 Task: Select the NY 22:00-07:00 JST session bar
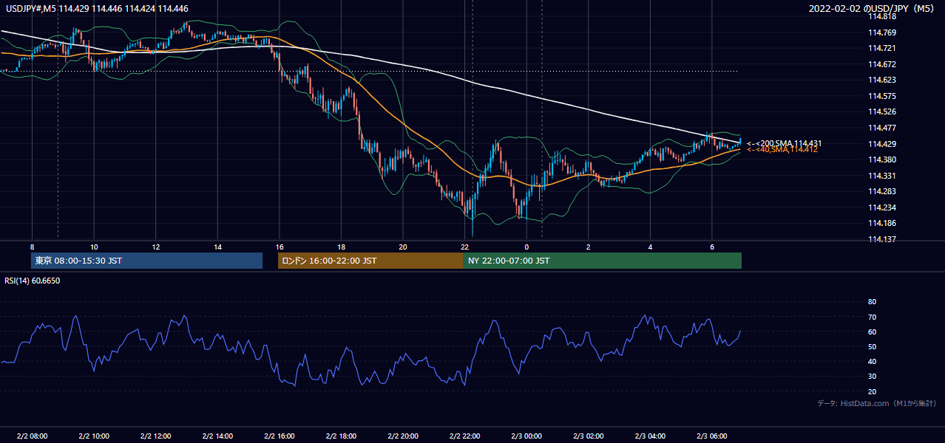click(603, 261)
